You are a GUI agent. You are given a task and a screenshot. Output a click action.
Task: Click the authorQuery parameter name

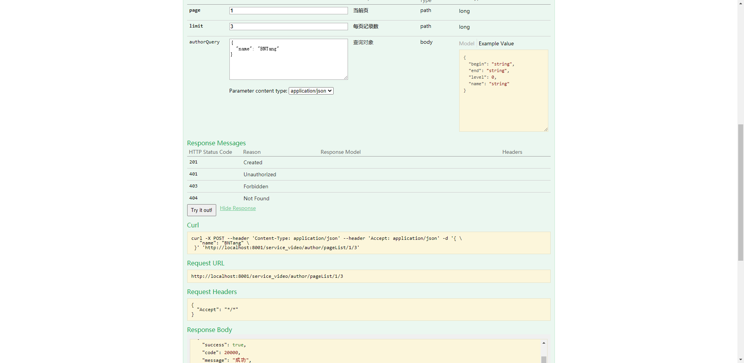(204, 42)
